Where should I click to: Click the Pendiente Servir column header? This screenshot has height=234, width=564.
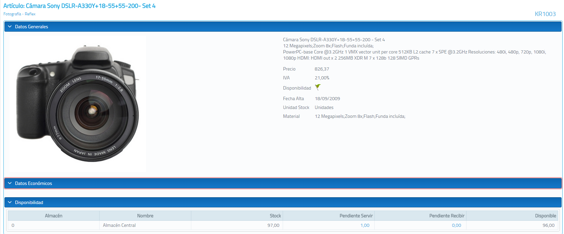pyautogui.click(x=329, y=216)
